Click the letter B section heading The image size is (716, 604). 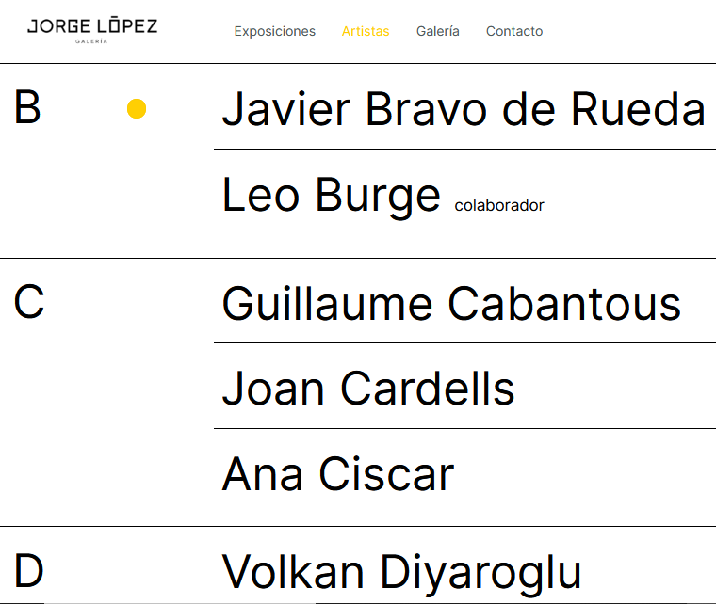point(27,108)
